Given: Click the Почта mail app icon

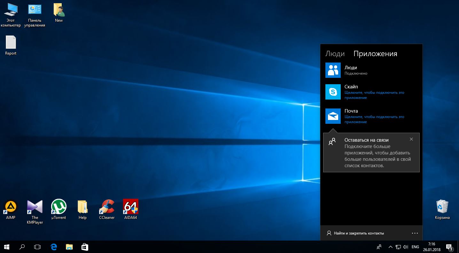Looking at the screenshot, I should (x=333, y=116).
